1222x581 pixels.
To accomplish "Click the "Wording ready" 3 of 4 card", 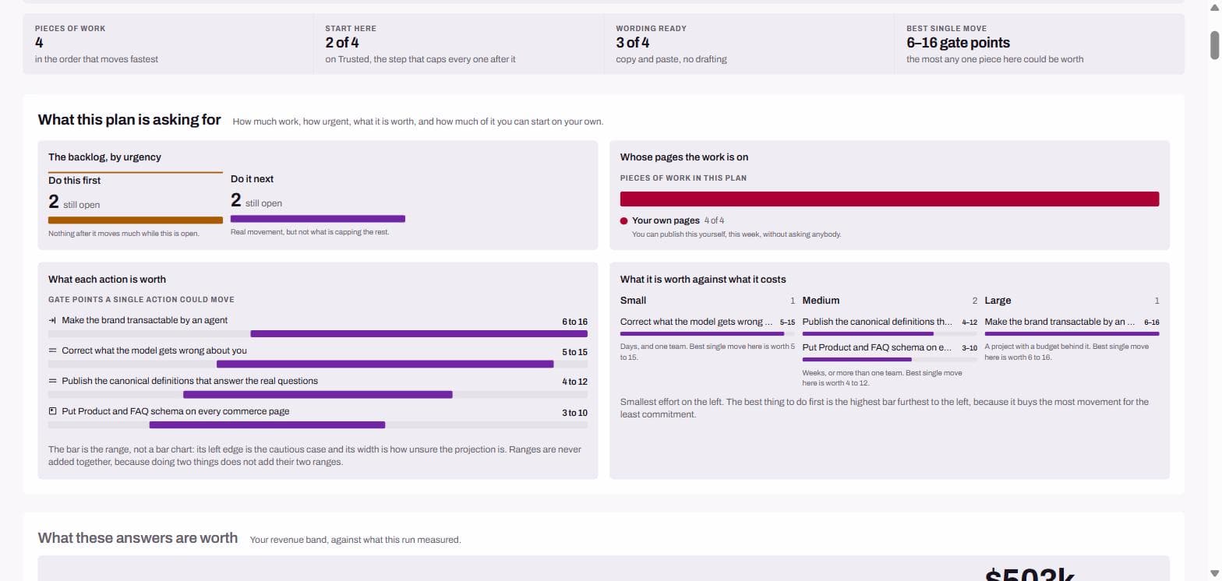I will coord(750,44).
